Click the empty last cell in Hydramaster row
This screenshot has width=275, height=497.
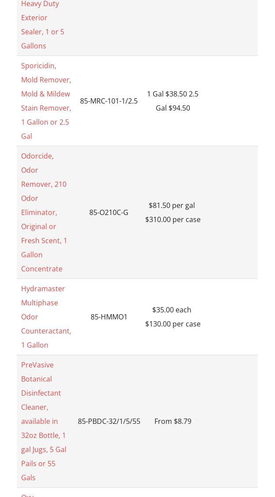point(231,317)
